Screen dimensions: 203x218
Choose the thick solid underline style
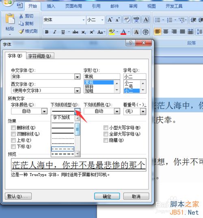point(63,133)
